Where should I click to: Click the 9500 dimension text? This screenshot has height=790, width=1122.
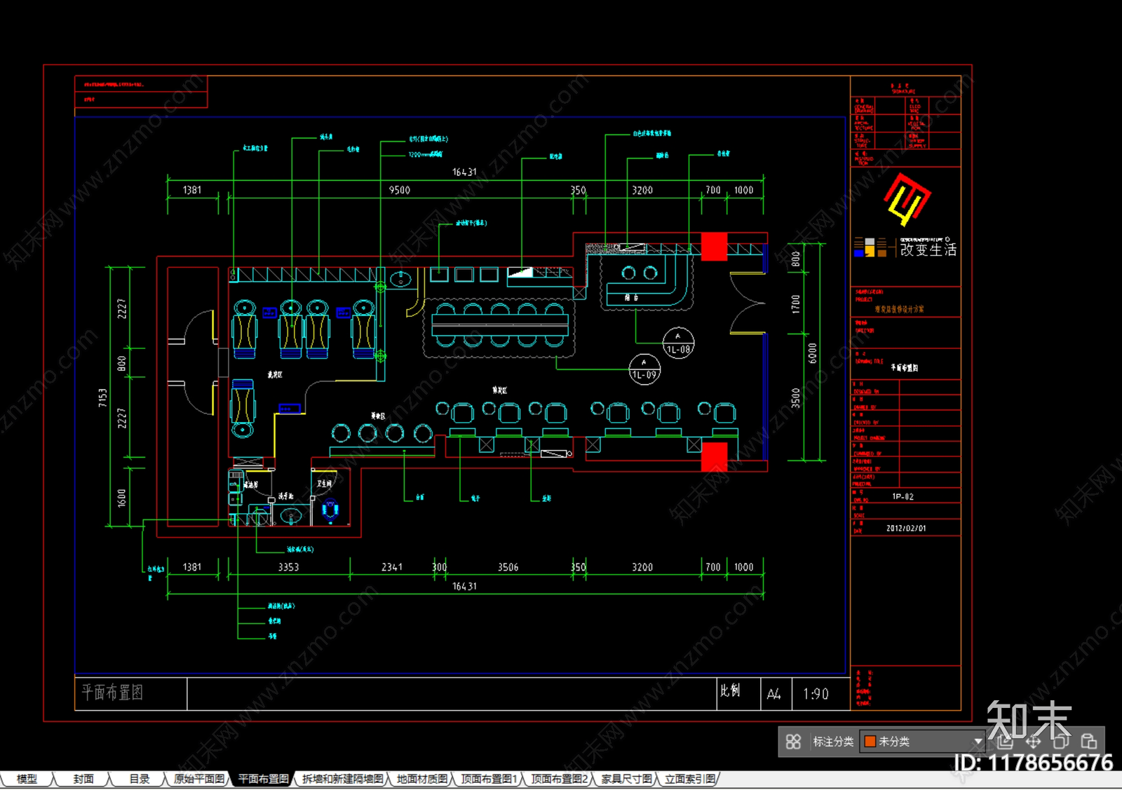tap(400, 190)
